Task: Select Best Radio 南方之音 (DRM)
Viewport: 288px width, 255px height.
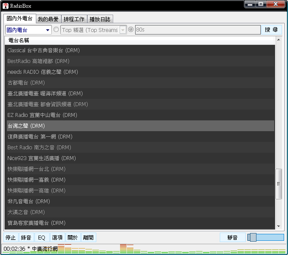Action: 140,148
